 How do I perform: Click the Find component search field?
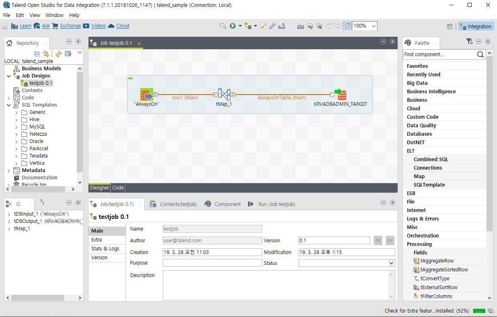pos(439,55)
